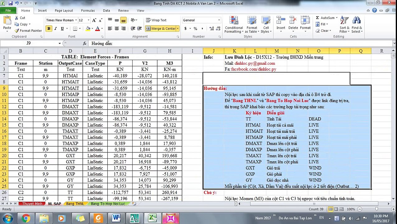Open the font size dropdown
Screen dimensions: 397x224
click(x=88, y=20)
